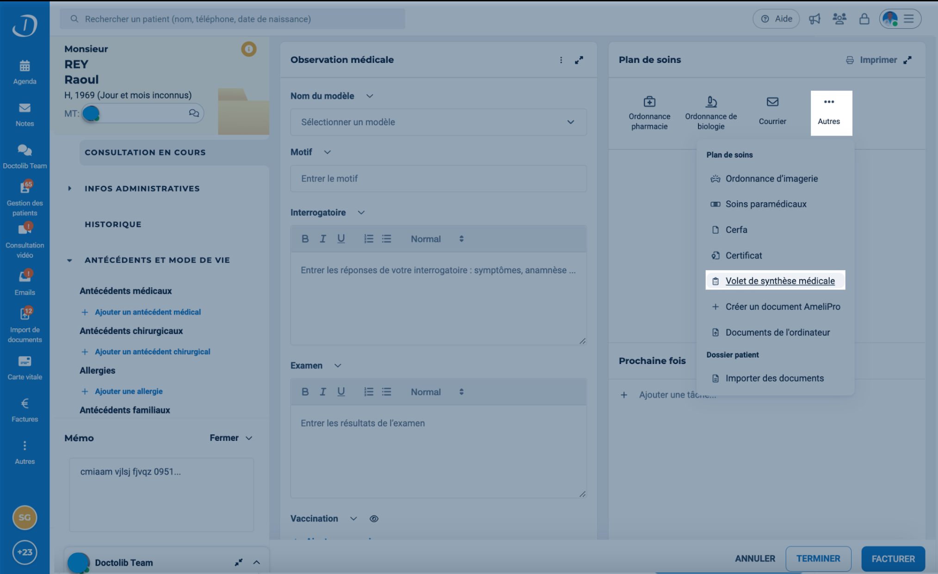Choose Ordonnance d'imagerie menu entry
The width and height of the screenshot is (938, 574).
click(x=771, y=179)
